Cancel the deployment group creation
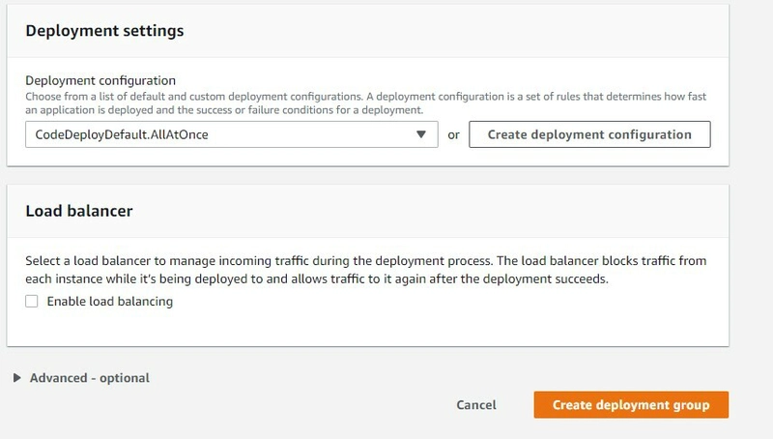The width and height of the screenshot is (773, 439). (x=476, y=405)
